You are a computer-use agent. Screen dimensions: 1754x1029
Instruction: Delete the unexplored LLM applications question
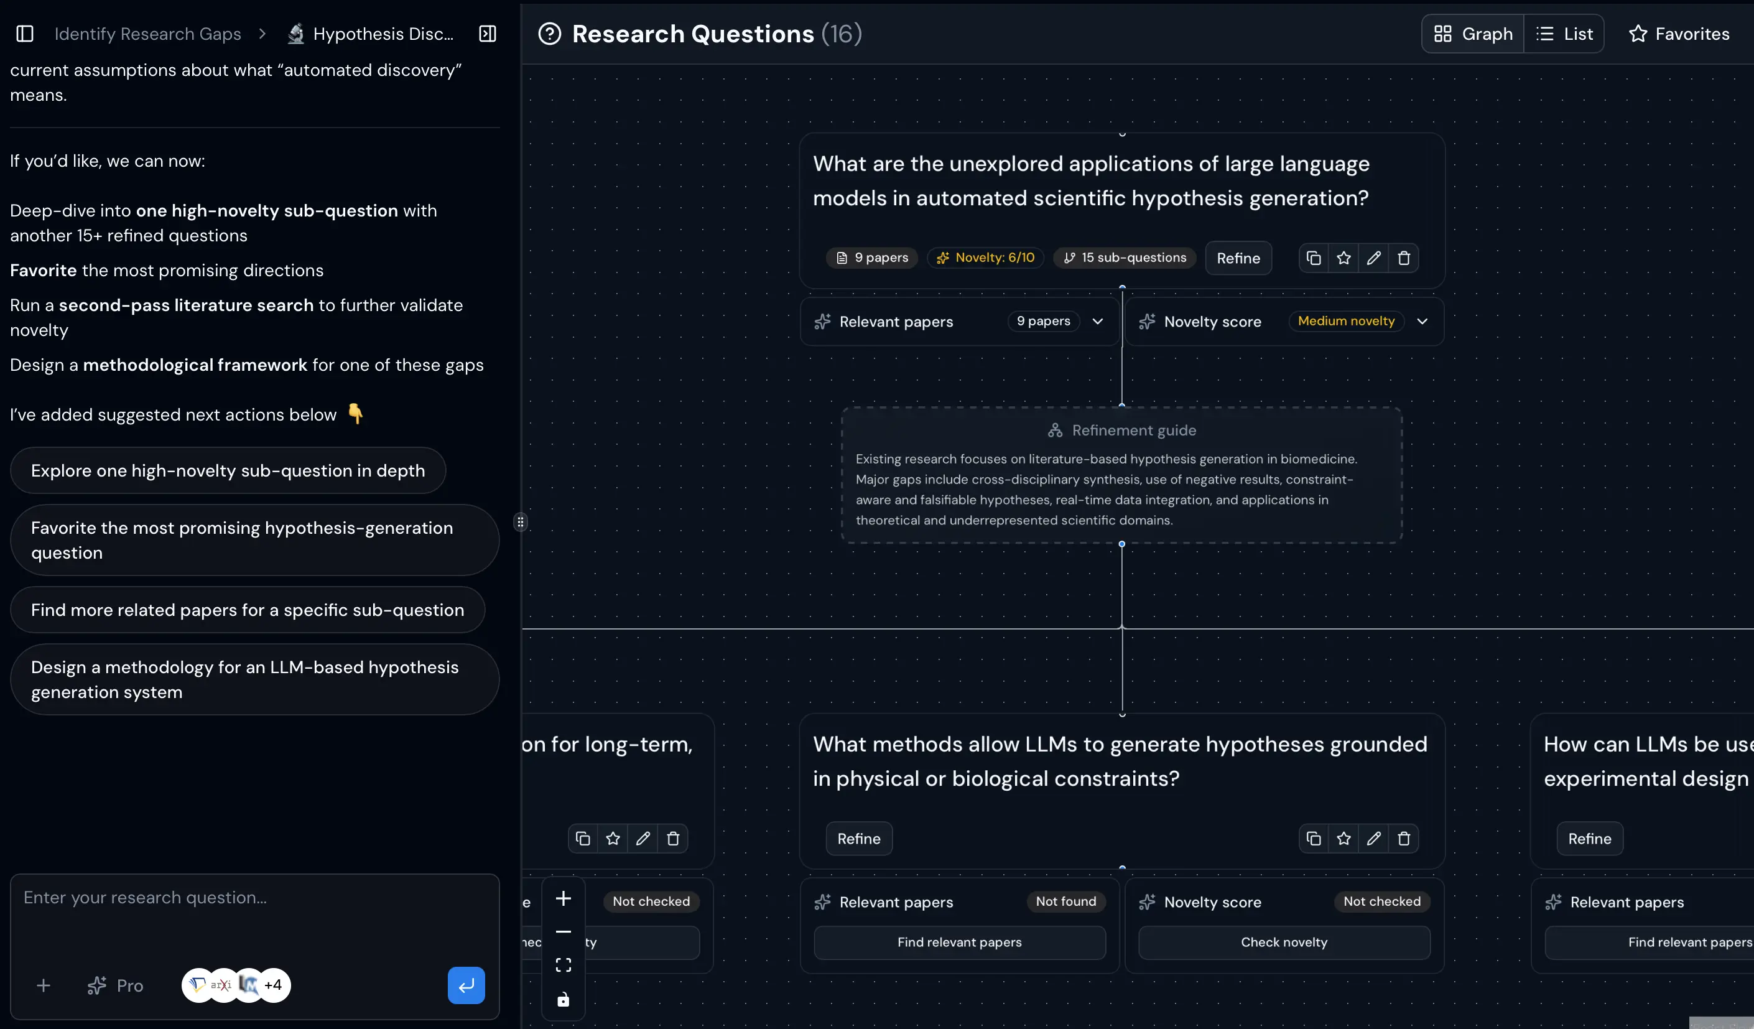point(1404,258)
